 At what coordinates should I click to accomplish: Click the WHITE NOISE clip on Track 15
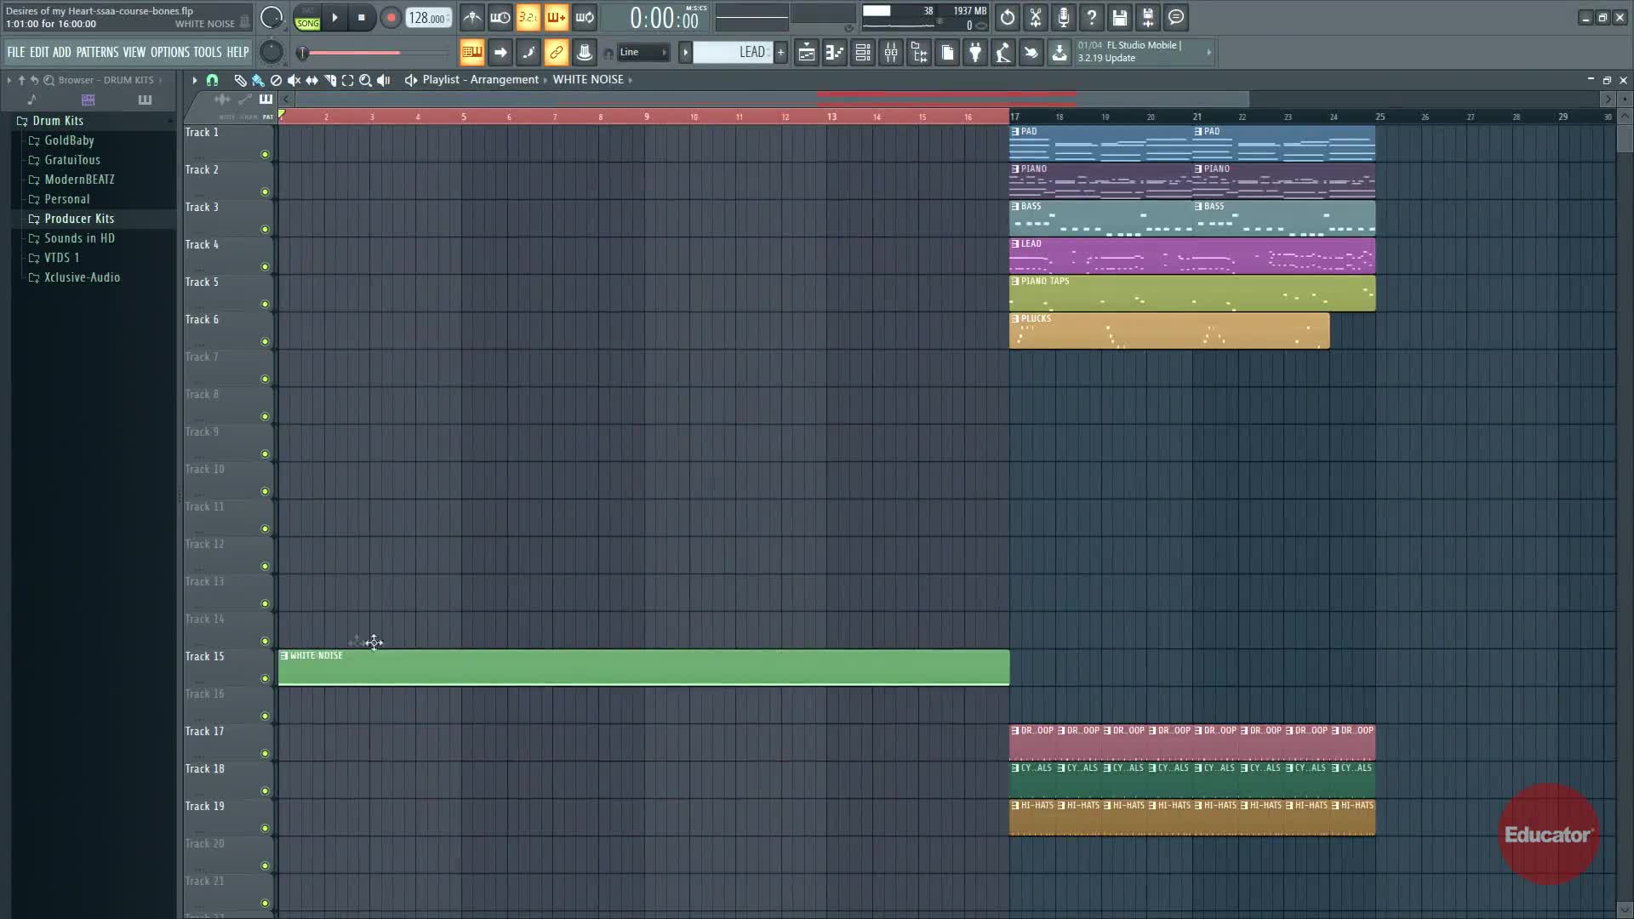[x=643, y=668]
